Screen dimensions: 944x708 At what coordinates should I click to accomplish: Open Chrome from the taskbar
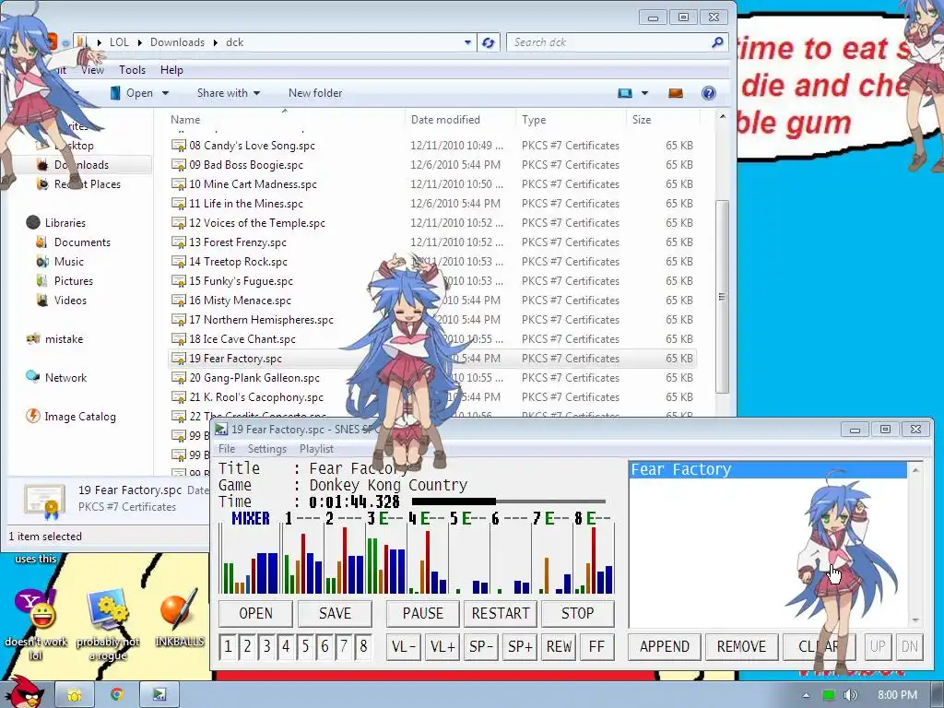click(116, 695)
